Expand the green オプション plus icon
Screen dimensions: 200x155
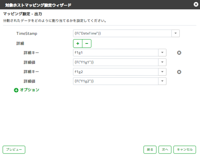16,90
